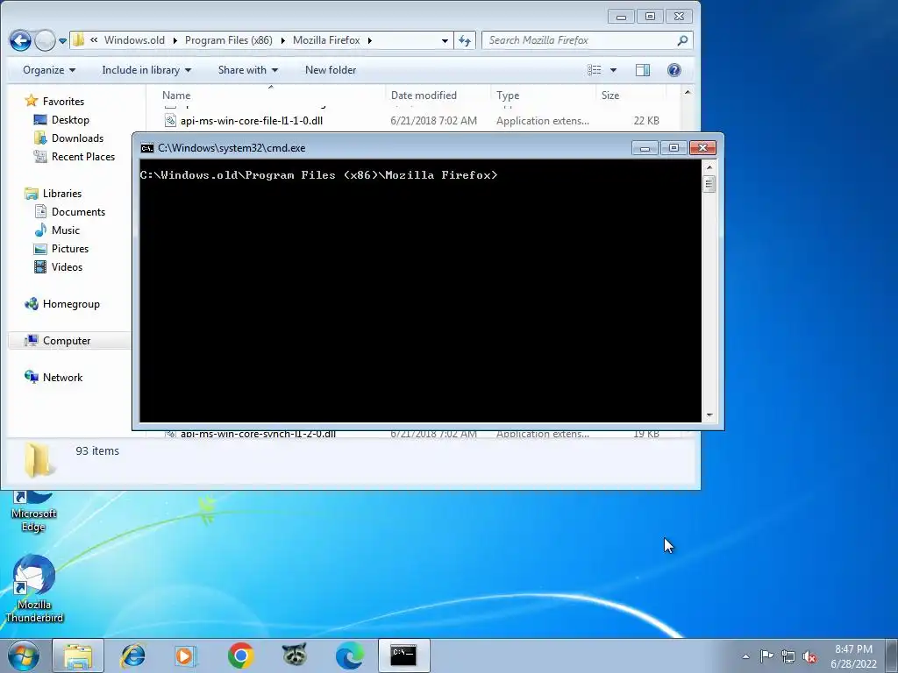Launch Microsoft Edge from taskbar

click(349, 655)
